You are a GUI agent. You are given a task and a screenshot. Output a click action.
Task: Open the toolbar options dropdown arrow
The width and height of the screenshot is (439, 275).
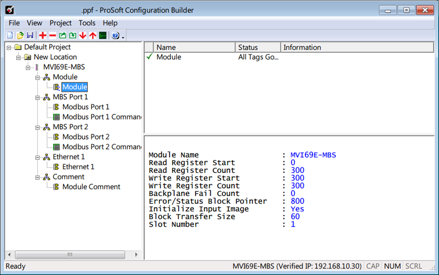point(123,37)
